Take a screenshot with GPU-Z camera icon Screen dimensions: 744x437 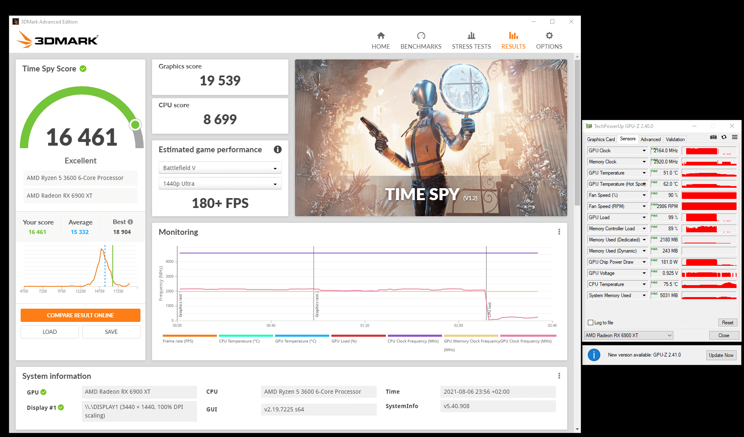pyautogui.click(x=713, y=137)
